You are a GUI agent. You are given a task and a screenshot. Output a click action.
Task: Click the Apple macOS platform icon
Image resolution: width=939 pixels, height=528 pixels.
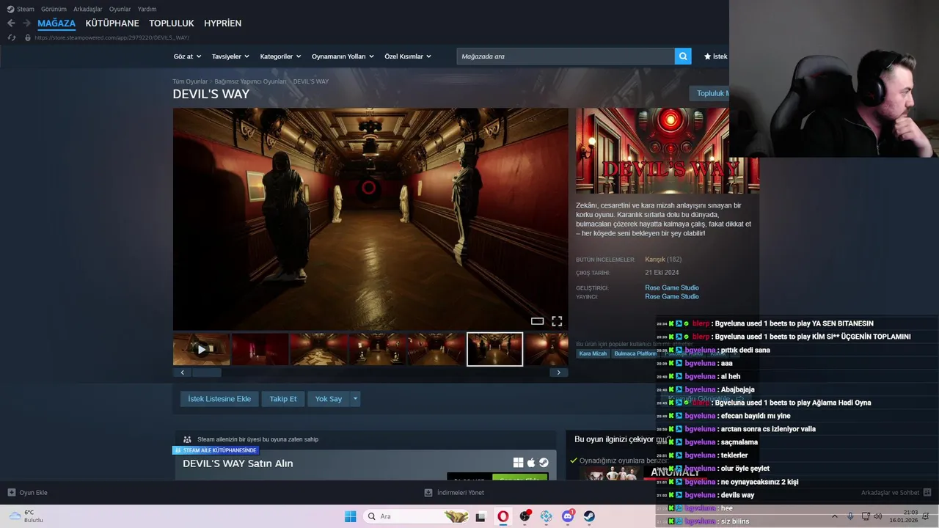pyautogui.click(x=531, y=463)
